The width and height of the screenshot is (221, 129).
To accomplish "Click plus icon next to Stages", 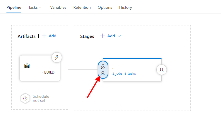I will [103, 36].
